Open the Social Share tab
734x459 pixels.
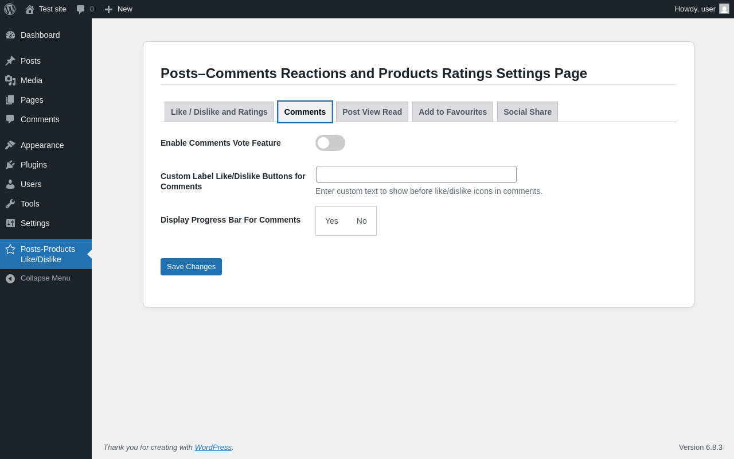(528, 112)
